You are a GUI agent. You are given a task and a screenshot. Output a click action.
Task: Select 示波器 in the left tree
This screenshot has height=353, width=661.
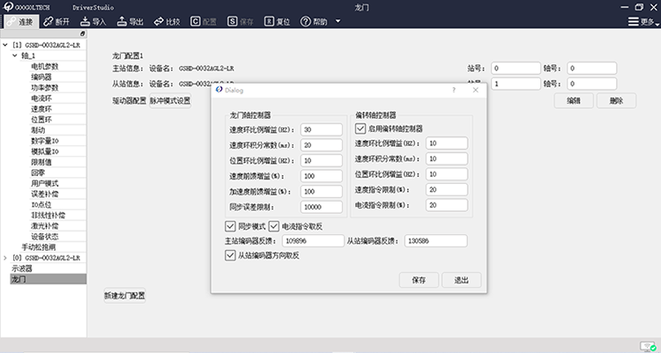point(21,268)
